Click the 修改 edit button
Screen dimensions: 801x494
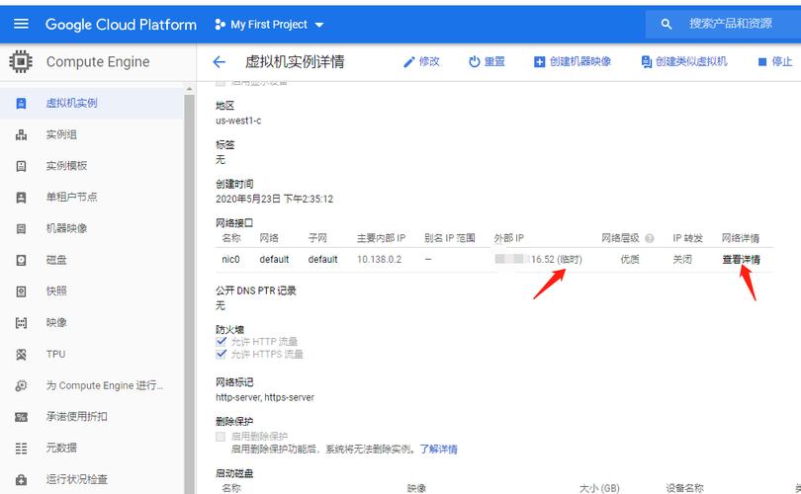click(x=421, y=61)
